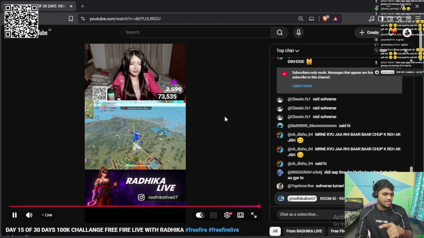The image size is (424, 238).
Task: Open the Learn more link
Action: coord(302,86)
